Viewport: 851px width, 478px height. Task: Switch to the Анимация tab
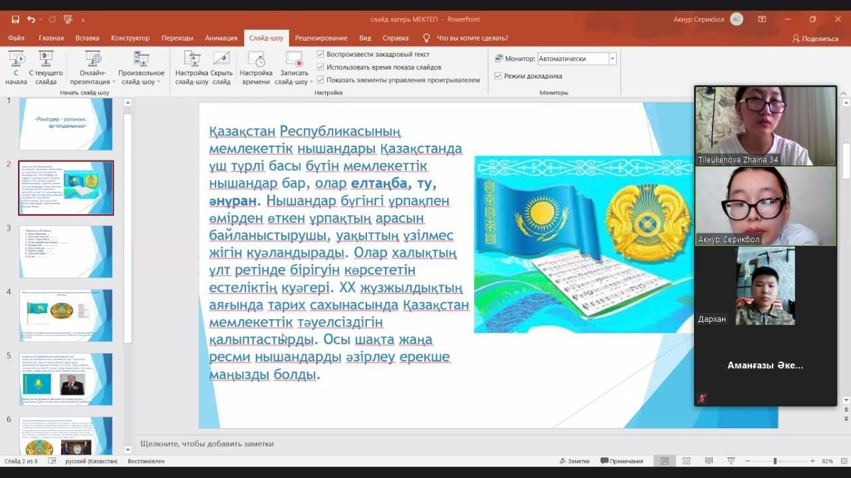click(221, 38)
